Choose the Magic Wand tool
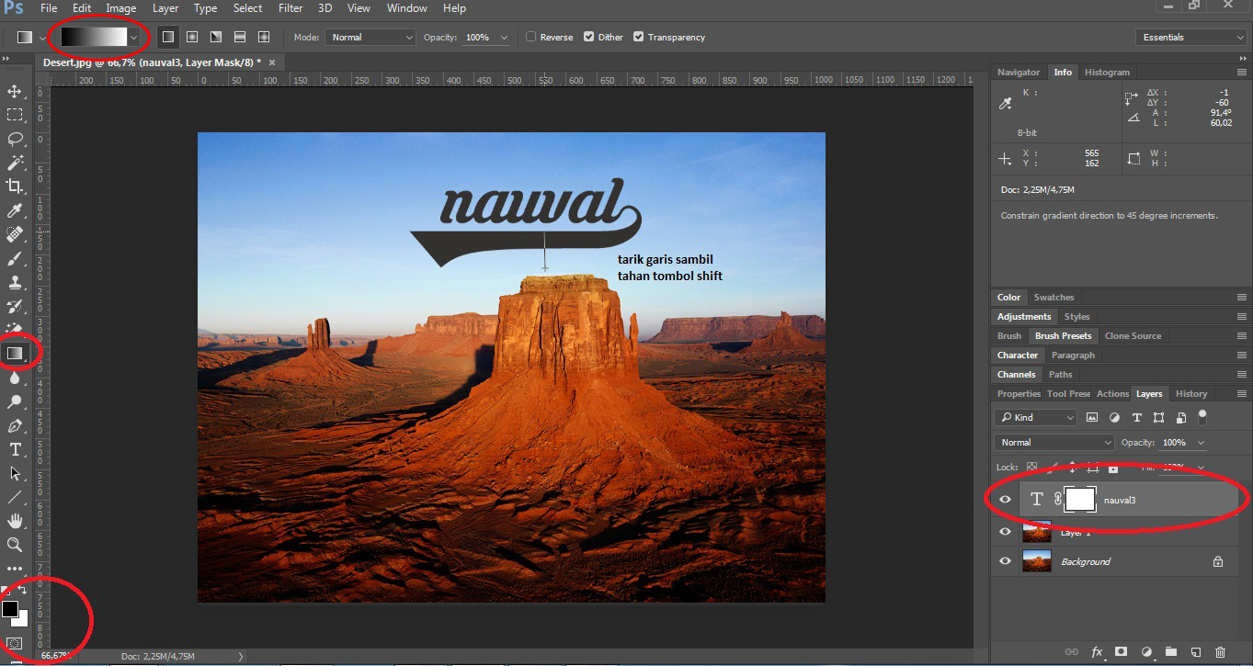 pos(15,163)
